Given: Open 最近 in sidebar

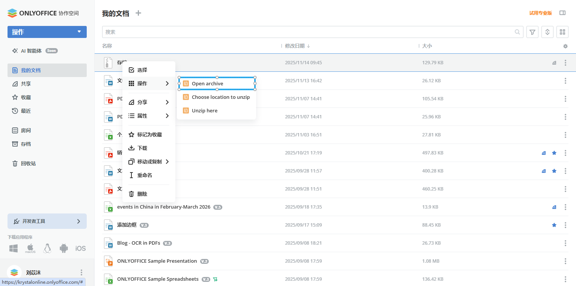Looking at the screenshot, I should (x=47, y=111).
